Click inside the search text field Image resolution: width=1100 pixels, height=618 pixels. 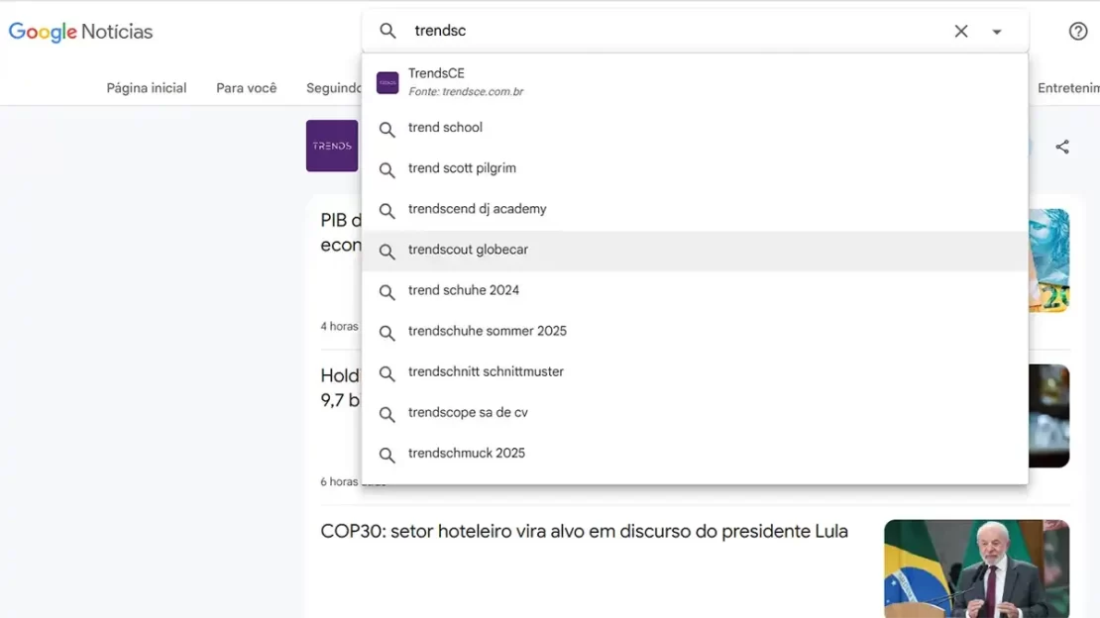[x=674, y=31]
